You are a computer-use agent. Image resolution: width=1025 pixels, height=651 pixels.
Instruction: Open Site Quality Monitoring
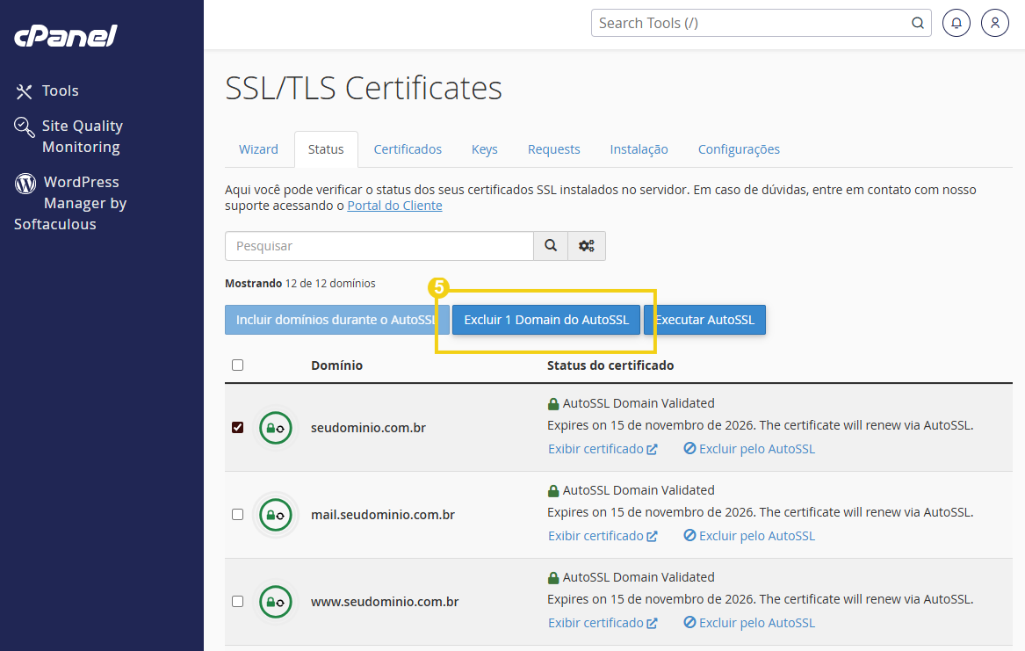click(x=69, y=136)
